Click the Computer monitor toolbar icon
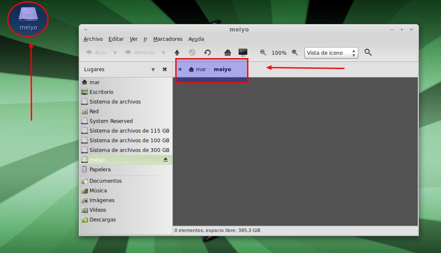The height and width of the screenshot is (253, 441). [x=243, y=53]
